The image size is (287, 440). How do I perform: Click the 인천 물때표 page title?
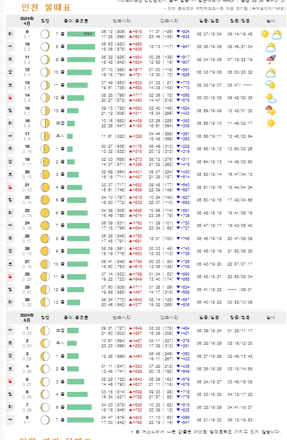pos(46,8)
